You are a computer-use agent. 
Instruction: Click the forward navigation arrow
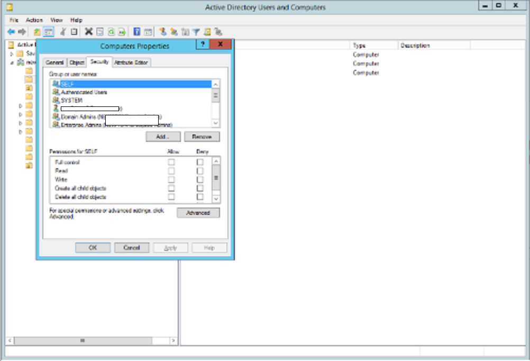(21, 31)
